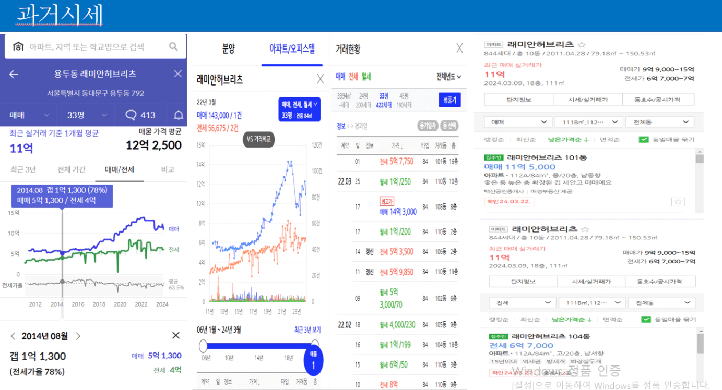
Task: Click the 전세 5억 7,750 transaction row
Action: pyautogui.click(x=398, y=162)
